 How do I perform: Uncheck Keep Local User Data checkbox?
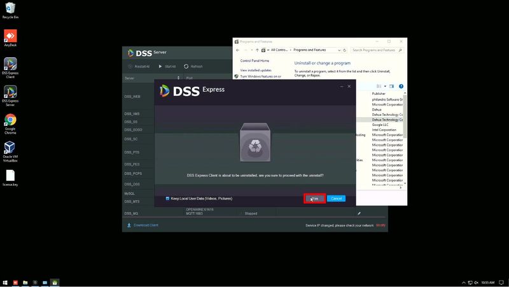click(167, 199)
